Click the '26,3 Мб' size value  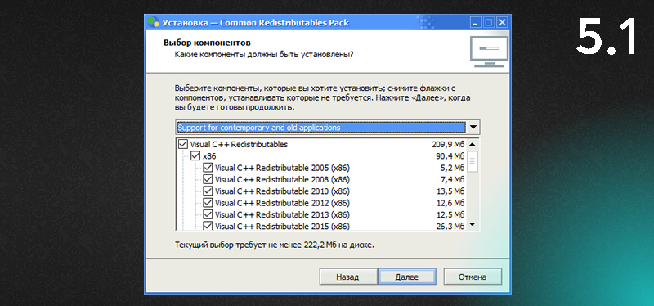[x=450, y=227]
